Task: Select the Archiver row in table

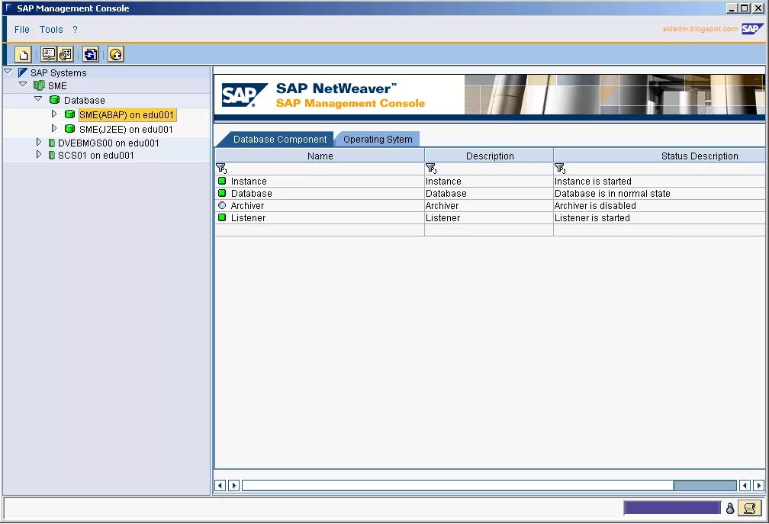Action: point(490,205)
